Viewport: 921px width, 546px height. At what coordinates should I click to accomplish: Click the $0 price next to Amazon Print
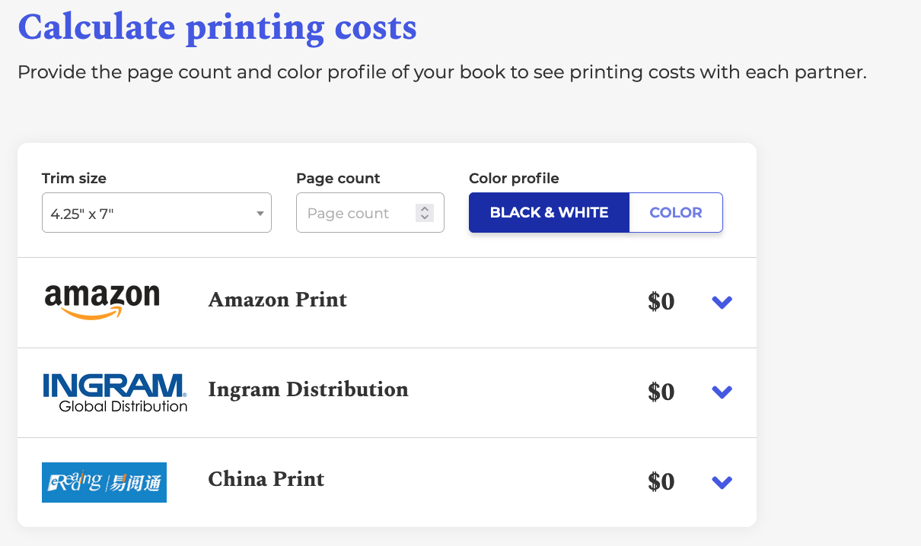[661, 301]
